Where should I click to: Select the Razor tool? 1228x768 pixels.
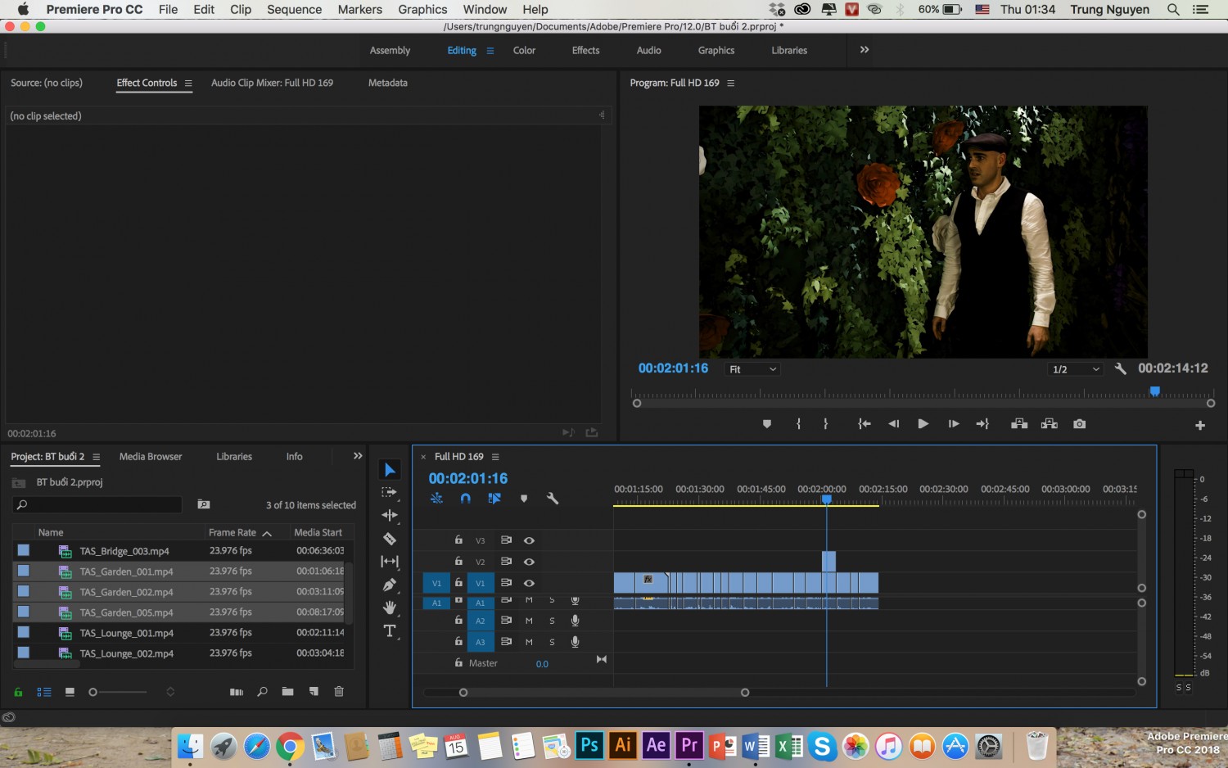(x=390, y=539)
